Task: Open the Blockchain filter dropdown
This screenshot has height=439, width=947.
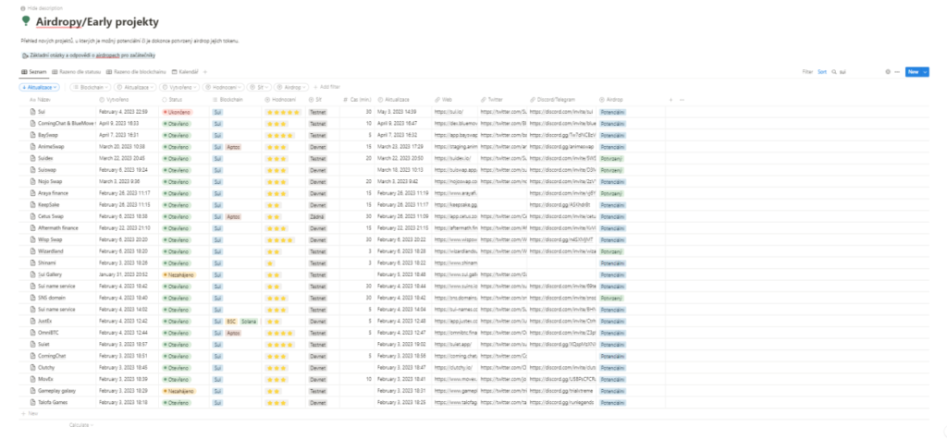Action: tap(92, 86)
